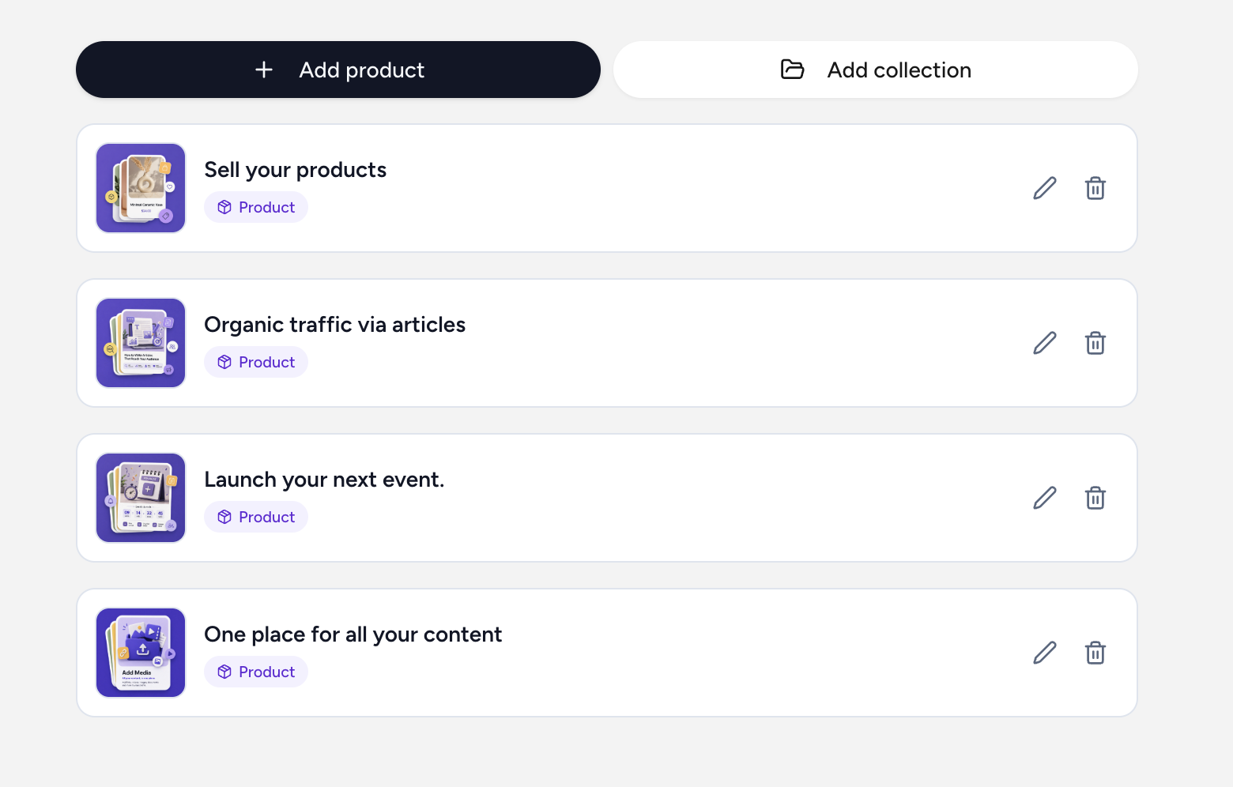The width and height of the screenshot is (1233, 787).
Task: Click the Add product button
Action: click(x=338, y=70)
